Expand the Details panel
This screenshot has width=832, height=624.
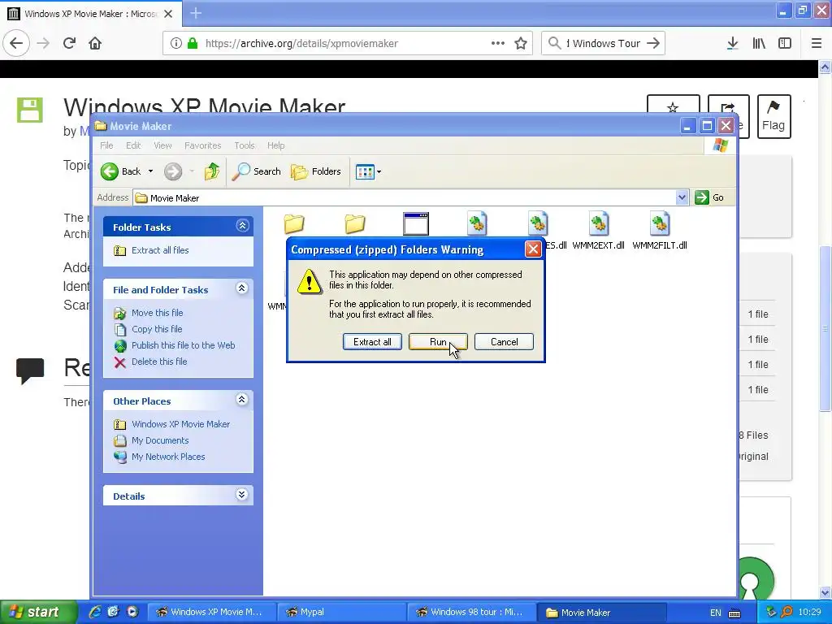pos(242,495)
